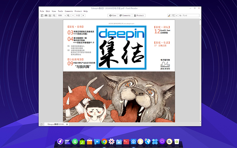Close the 《deepin集结》 document tab
Viewport: 237px width, 148px height.
pos(67,124)
